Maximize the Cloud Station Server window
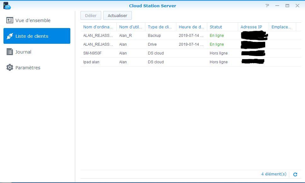Viewport: 305px width, 183px height. click(x=287, y=6)
